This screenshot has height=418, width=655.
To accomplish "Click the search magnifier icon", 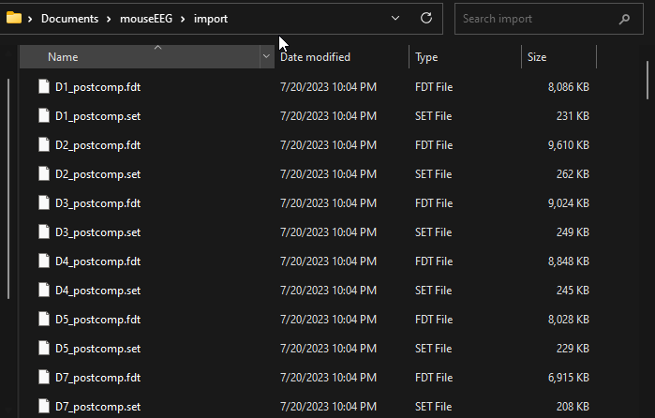I will pyautogui.click(x=624, y=19).
